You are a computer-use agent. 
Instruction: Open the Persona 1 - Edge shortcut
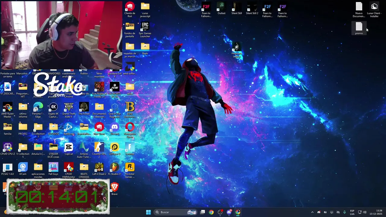(x=38, y=110)
